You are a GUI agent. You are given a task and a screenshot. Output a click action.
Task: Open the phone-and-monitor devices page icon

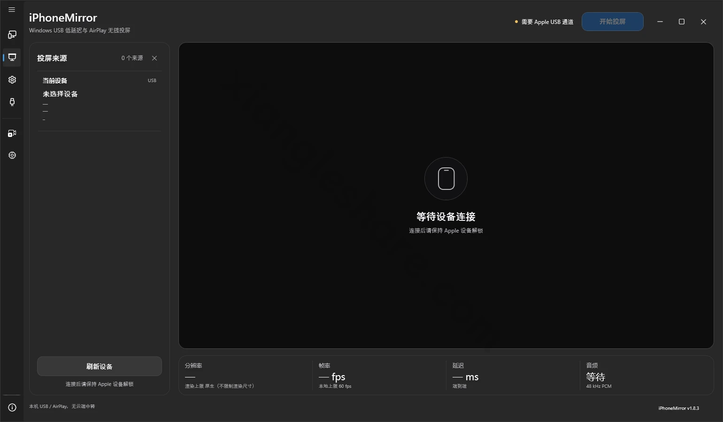tap(12, 35)
